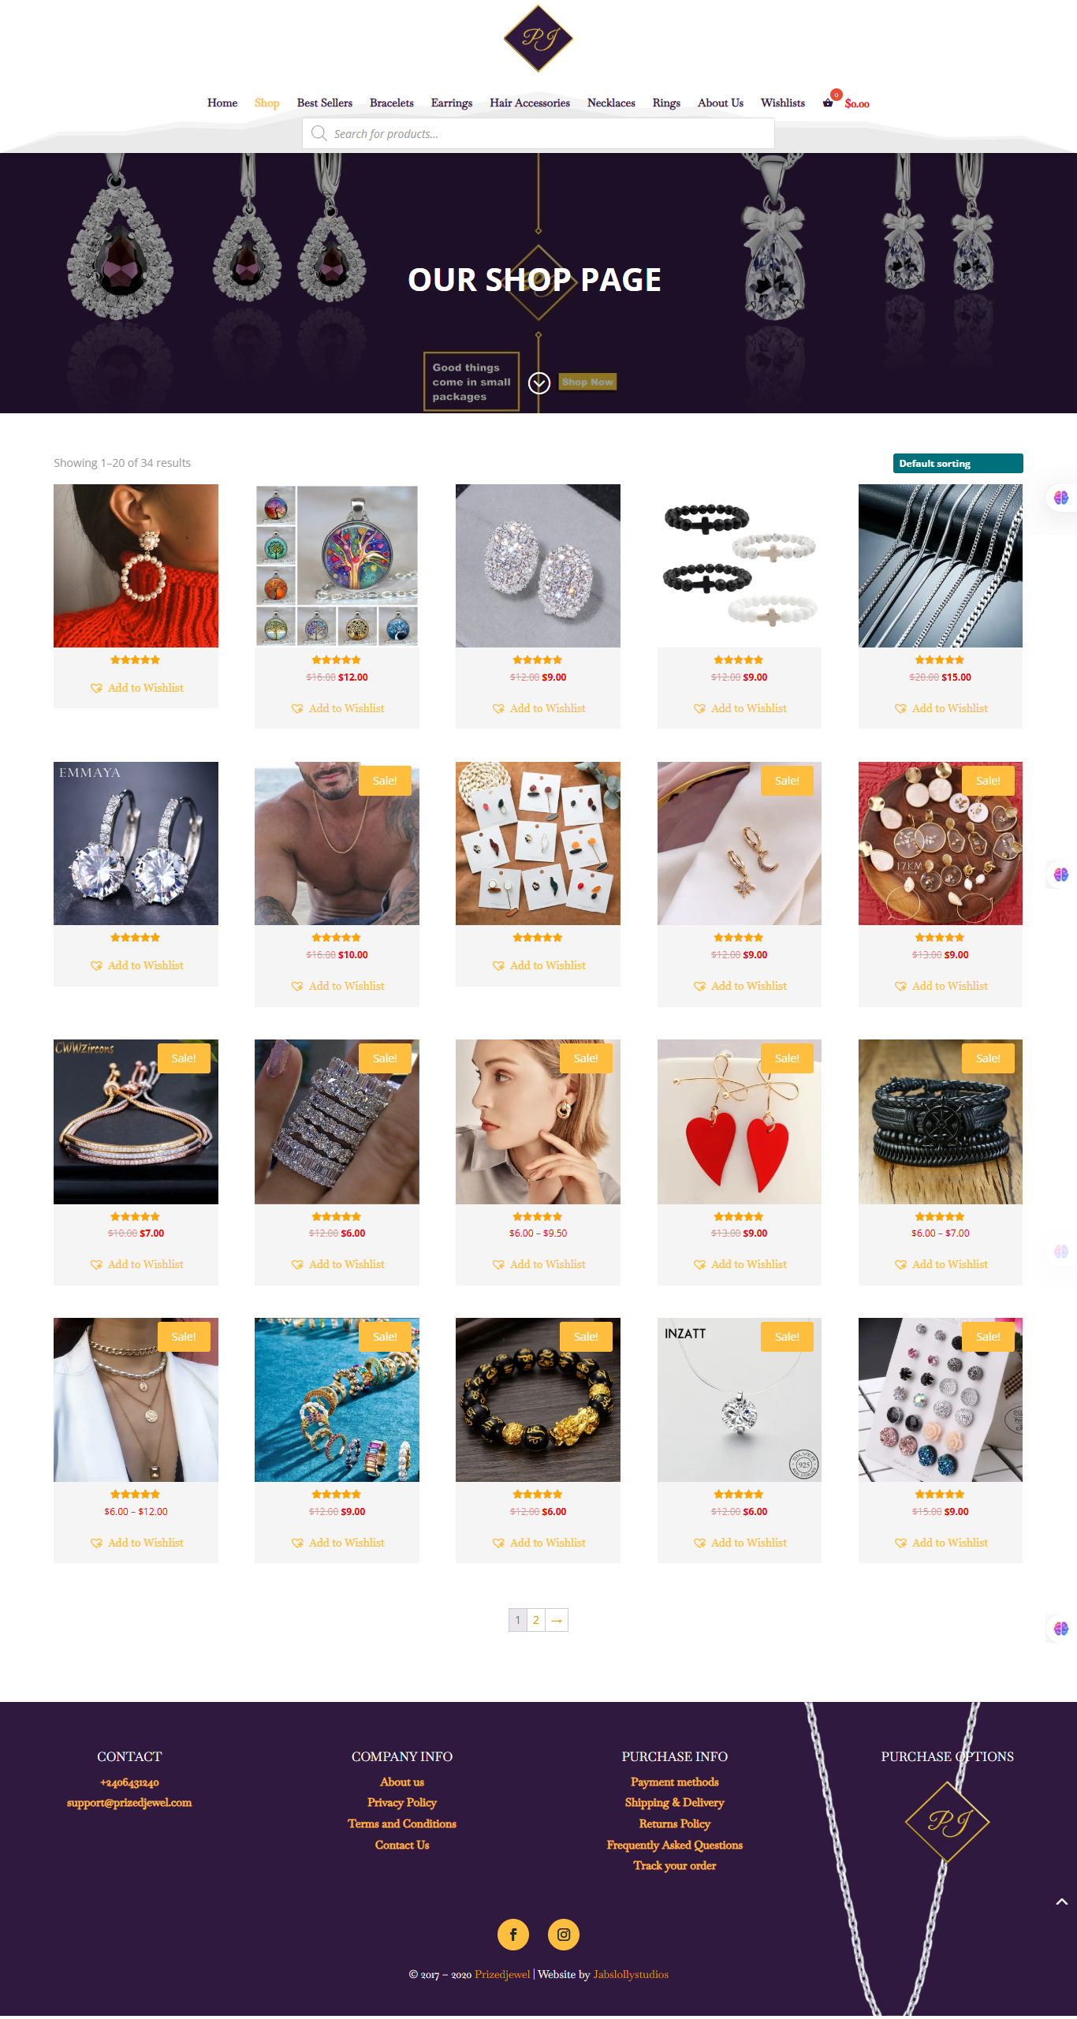Open the Returns Policy footer link

(675, 1823)
